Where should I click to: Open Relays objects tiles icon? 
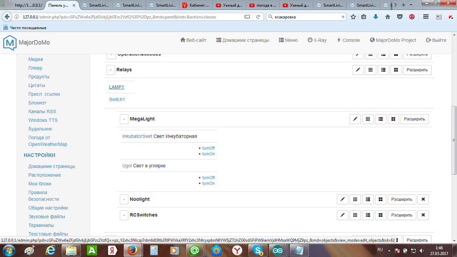396,70
